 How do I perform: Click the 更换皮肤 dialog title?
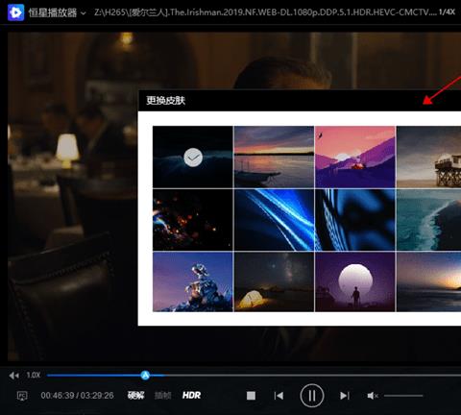click(165, 100)
